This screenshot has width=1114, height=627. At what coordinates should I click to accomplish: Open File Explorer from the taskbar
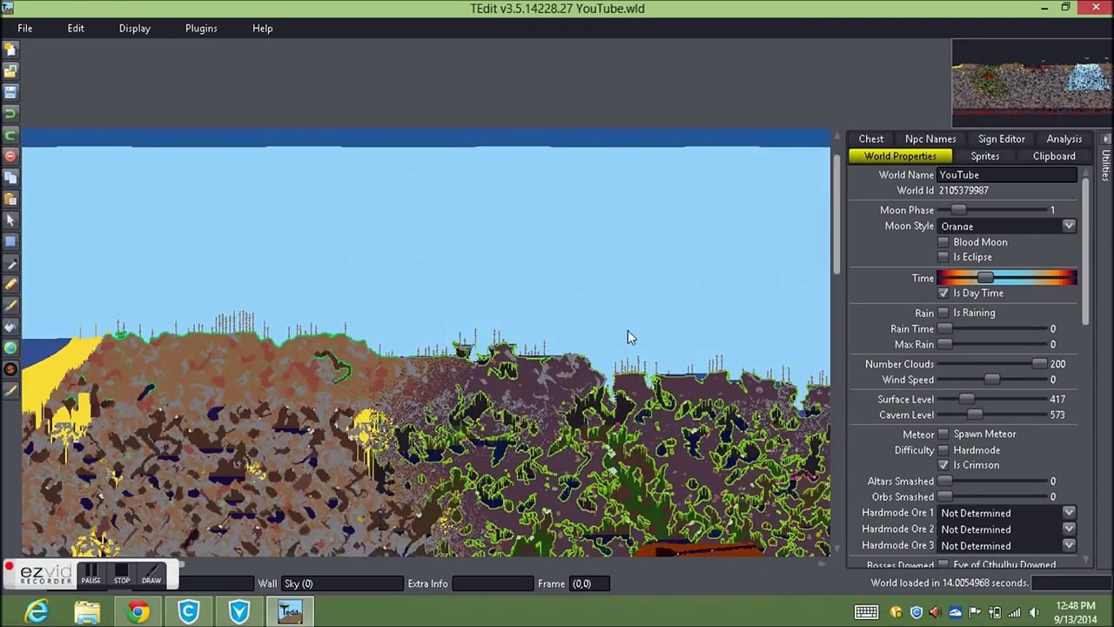(87, 611)
